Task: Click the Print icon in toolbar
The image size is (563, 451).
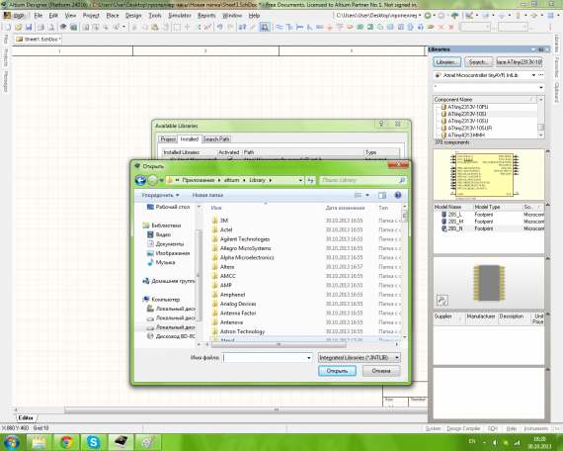Action: (x=40, y=27)
